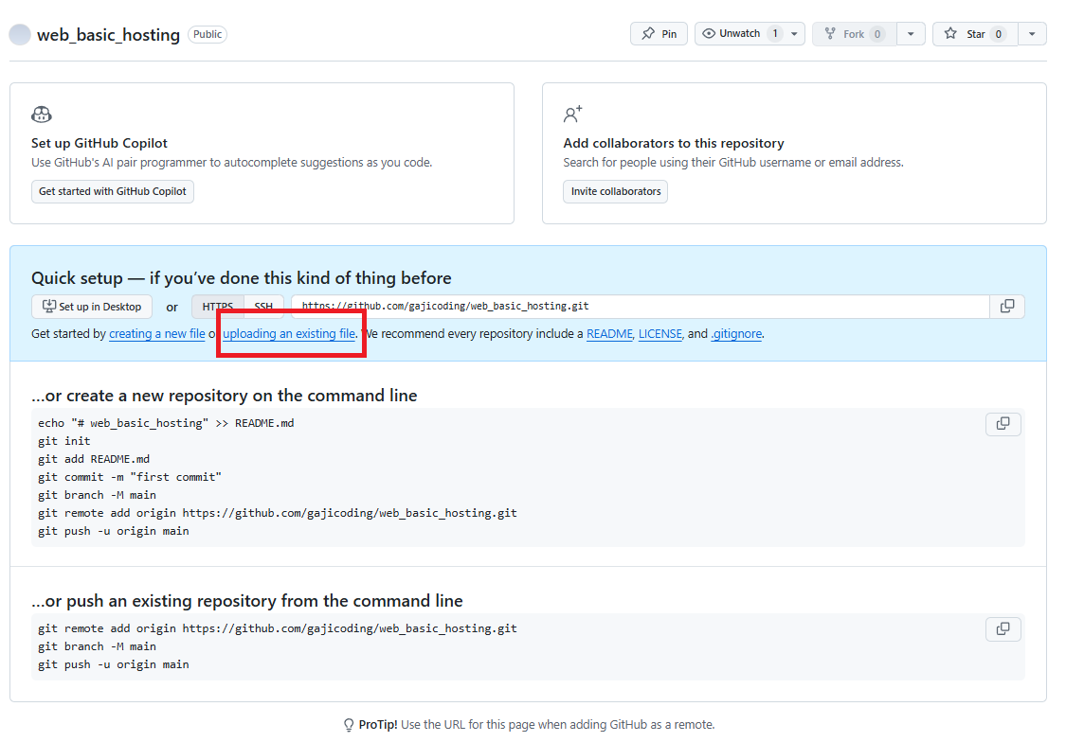Click Get started with GitHub Copilot
Screen dimensions: 1066x742
112,191
